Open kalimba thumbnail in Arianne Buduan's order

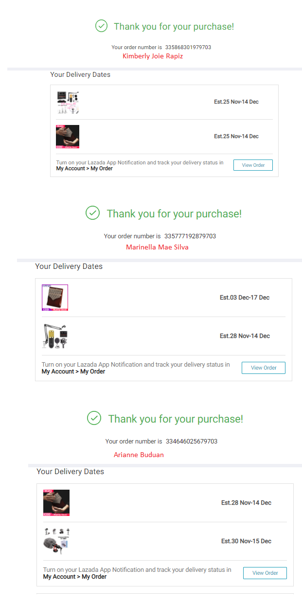point(56,503)
